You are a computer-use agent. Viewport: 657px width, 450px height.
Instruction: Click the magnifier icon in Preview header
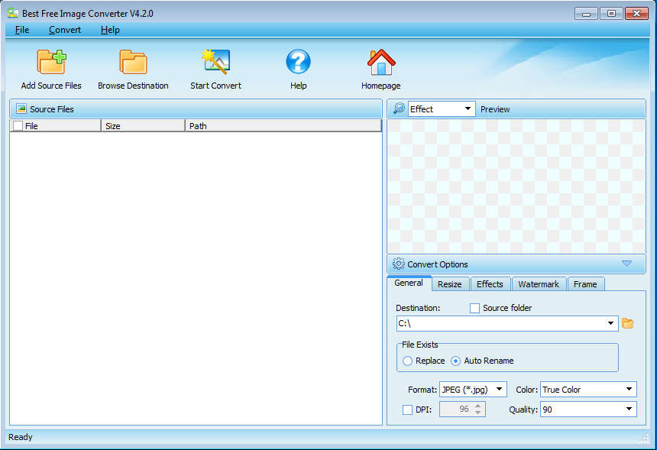(399, 109)
